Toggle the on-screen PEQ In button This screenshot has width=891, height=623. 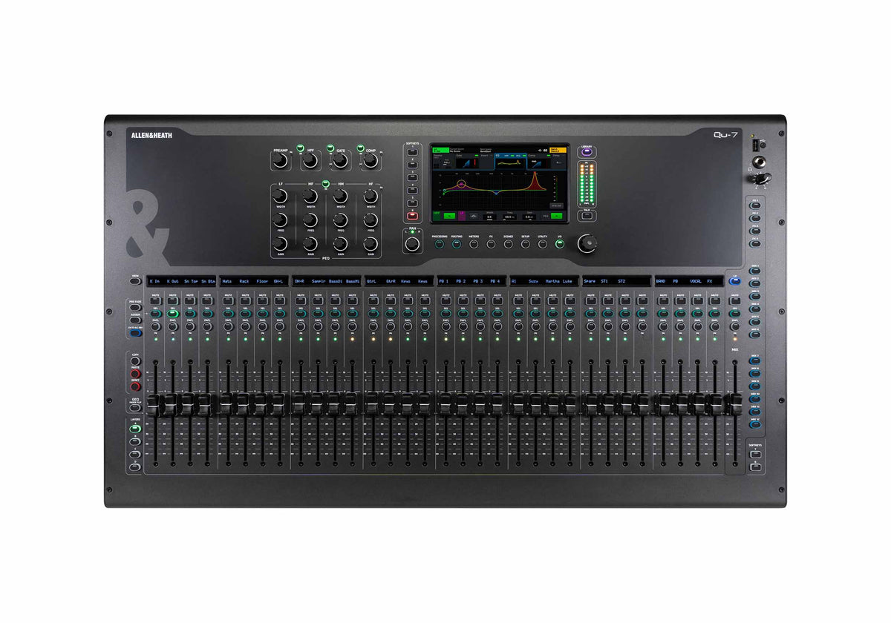point(557,215)
